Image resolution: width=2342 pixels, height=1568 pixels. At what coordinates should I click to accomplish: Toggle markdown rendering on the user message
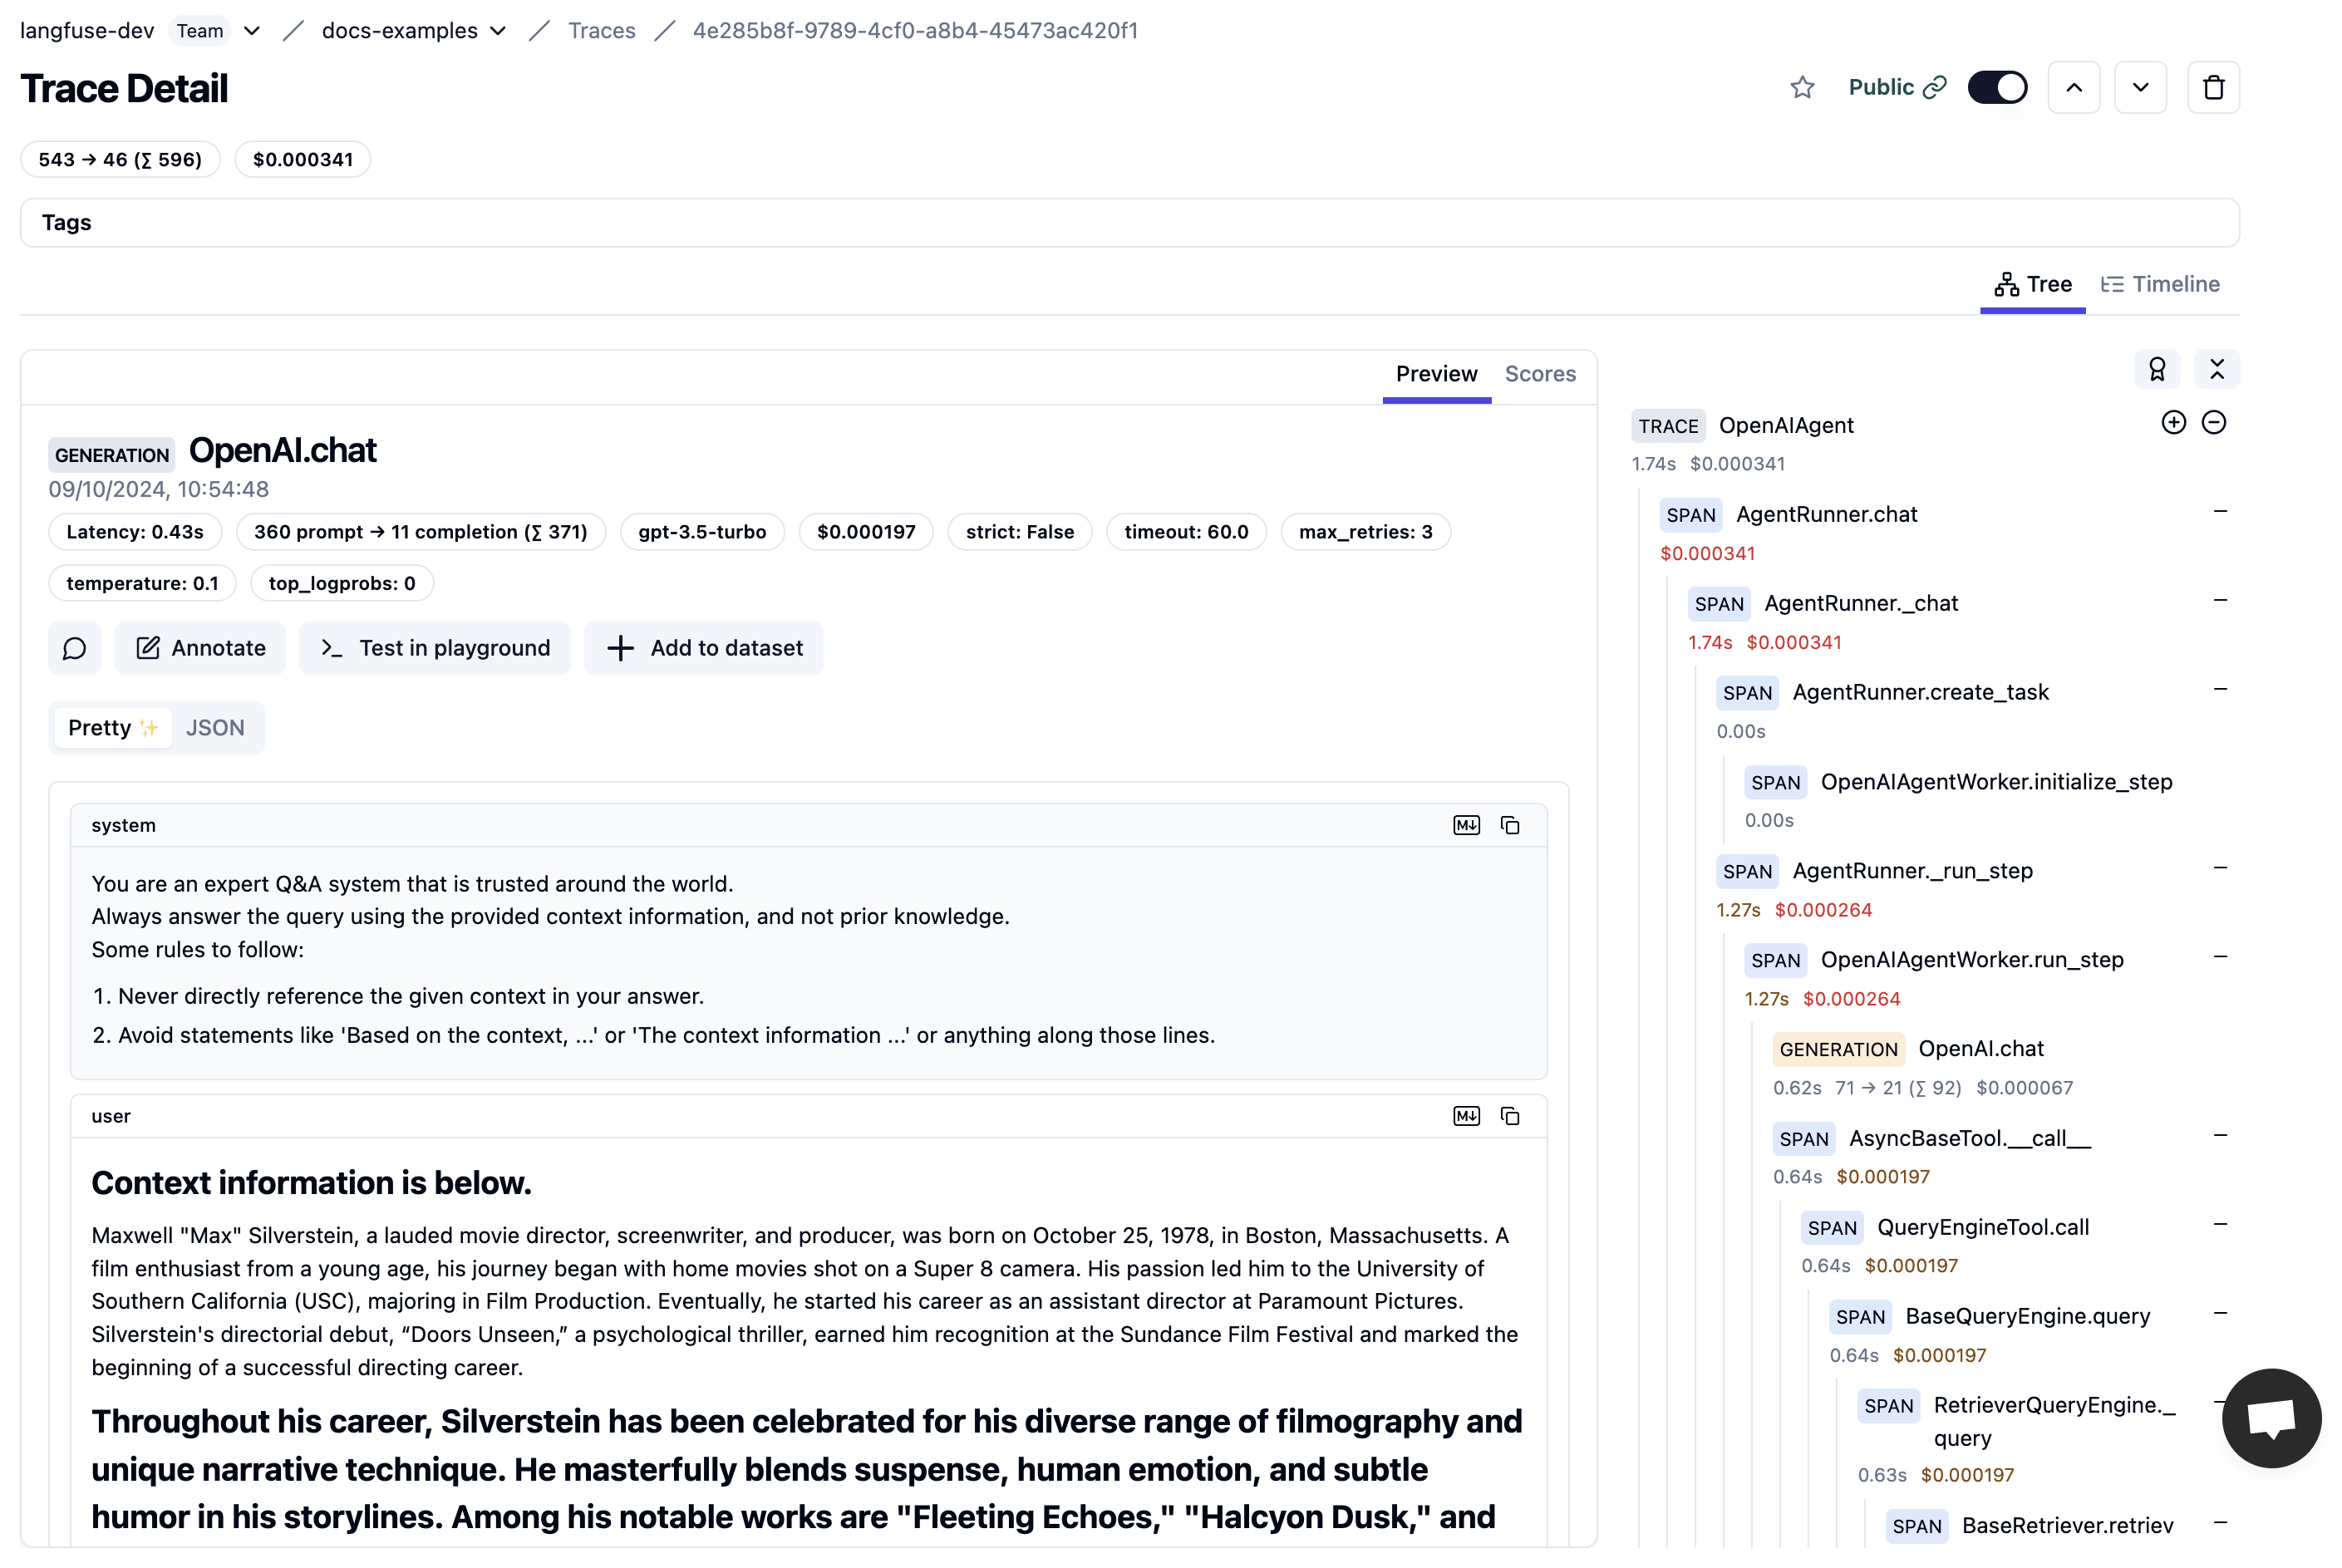click(x=1466, y=1116)
